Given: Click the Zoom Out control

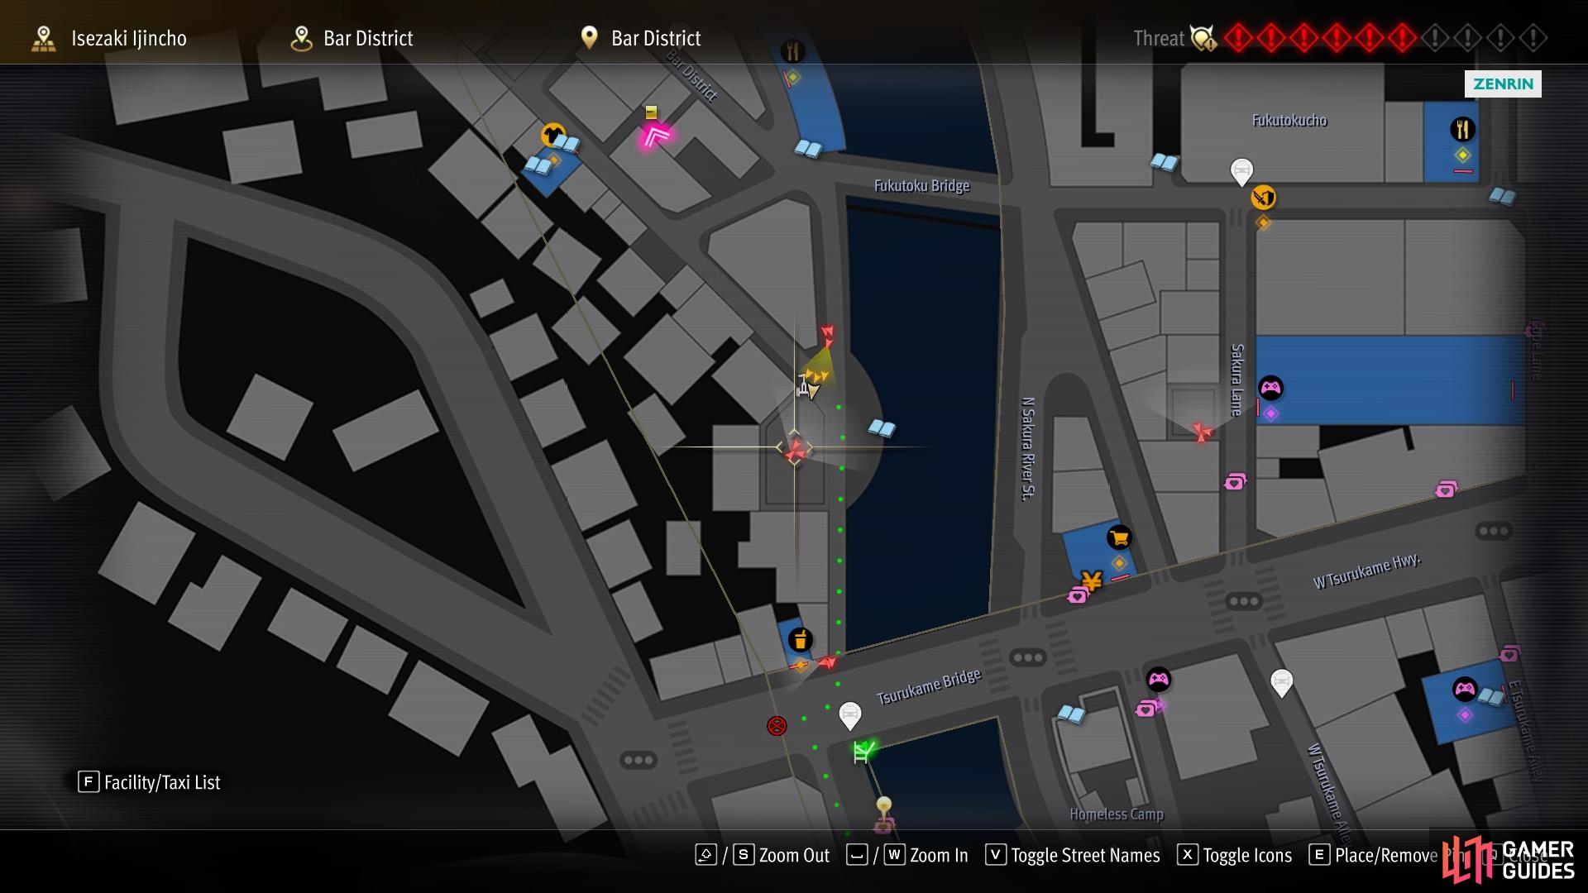Looking at the screenshot, I should click(x=763, y=855).
